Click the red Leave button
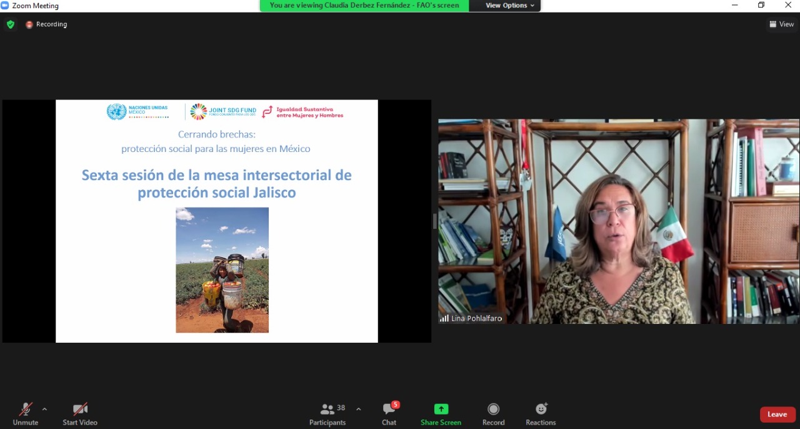 777,415
